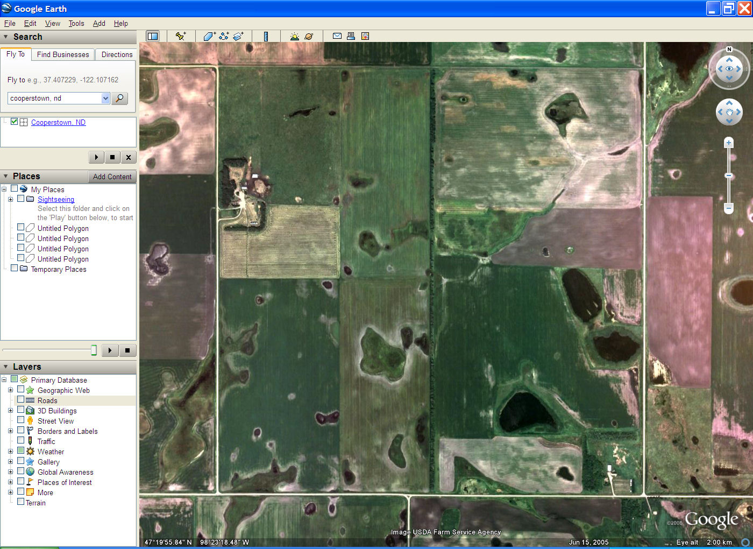This screenshot has height=549, width=753.
Task: Open the View menu
Action: [x=53, y=24]
